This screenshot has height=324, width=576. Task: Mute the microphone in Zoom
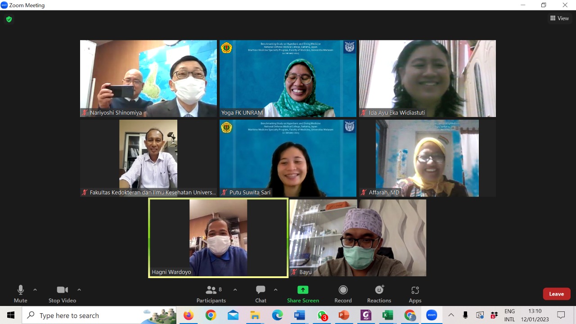tap(20, 294)
